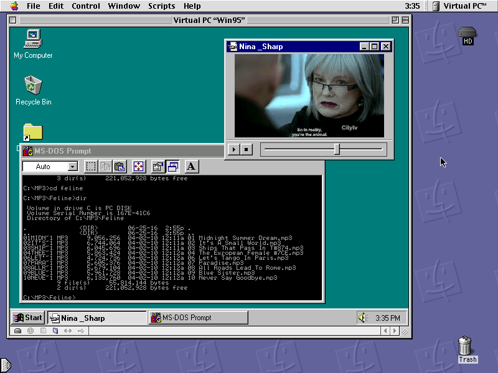Click the Nina _Sharp window title icon
498x373 pixels.
click(232, 47)
